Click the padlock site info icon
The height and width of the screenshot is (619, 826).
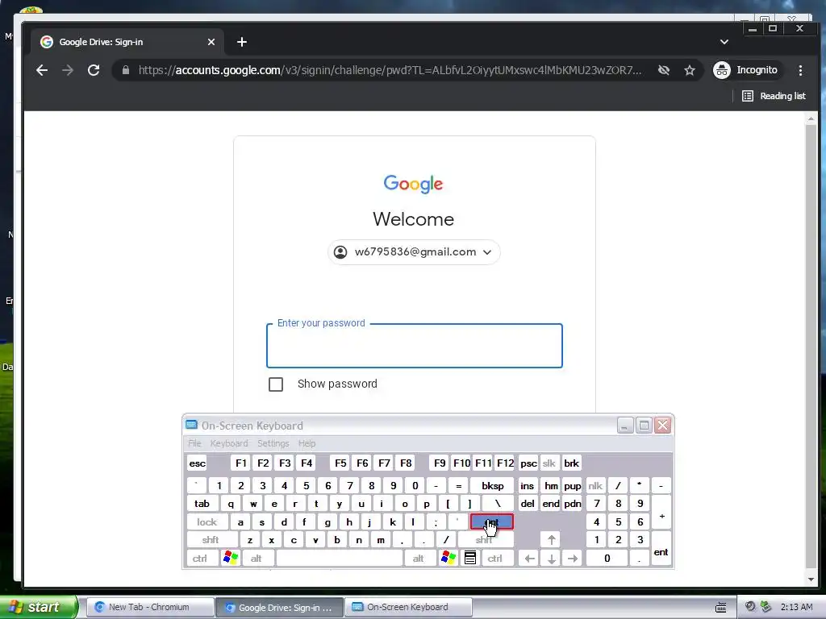[125, 70]
